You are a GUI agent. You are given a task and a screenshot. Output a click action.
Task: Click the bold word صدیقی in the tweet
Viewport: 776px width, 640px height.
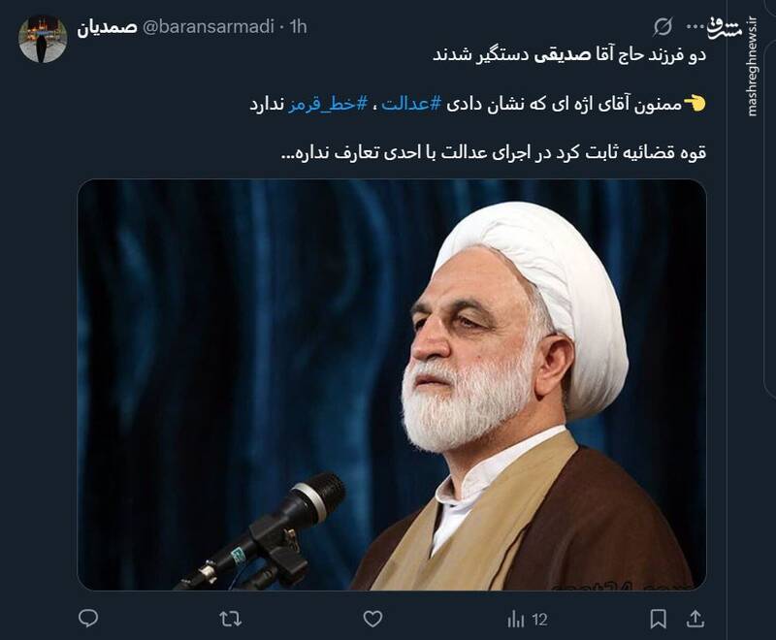tap(563, 55)
